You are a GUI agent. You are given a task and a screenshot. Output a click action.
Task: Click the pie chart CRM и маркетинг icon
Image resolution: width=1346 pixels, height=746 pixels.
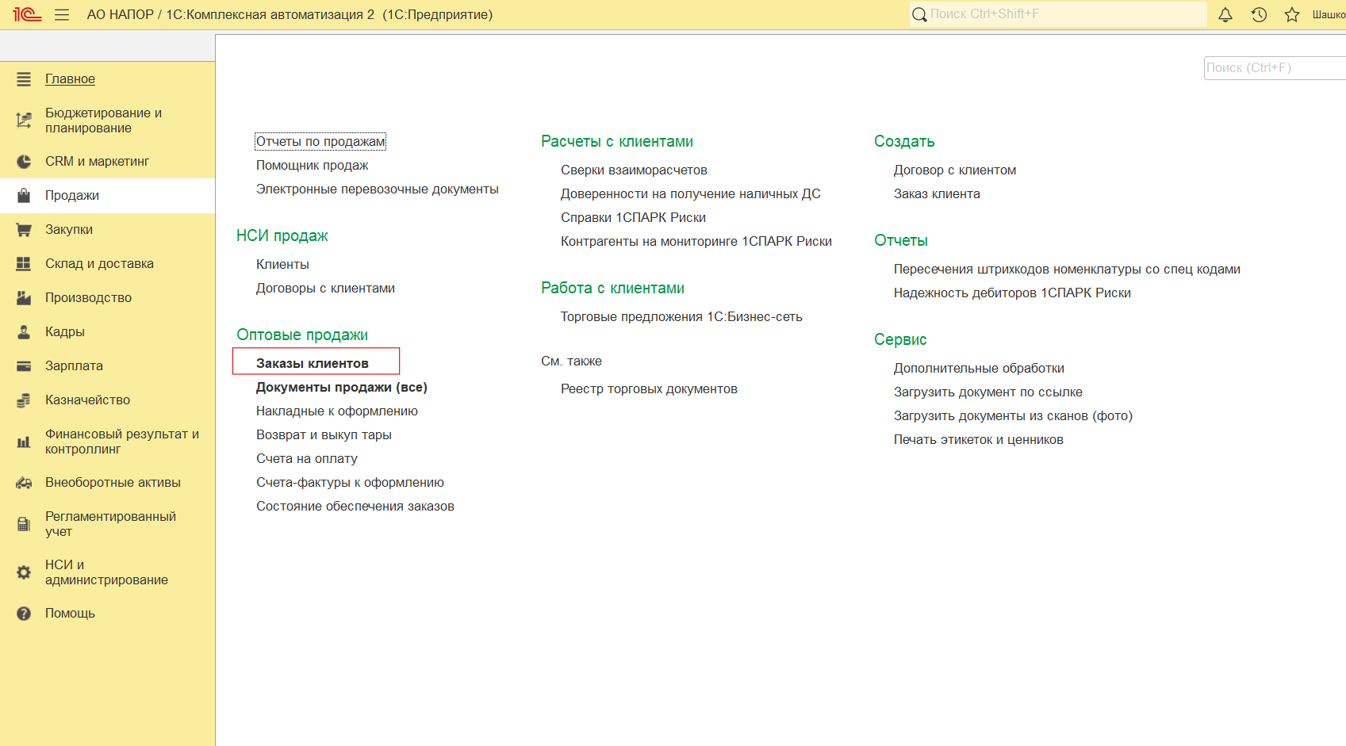24,162
